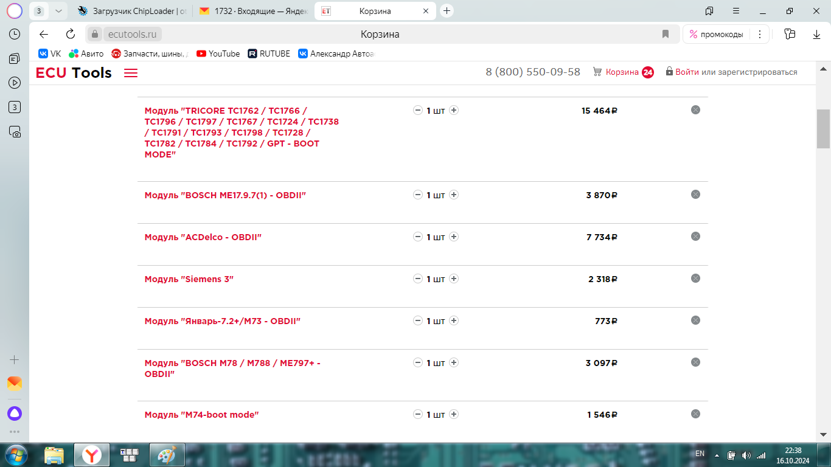Click the page vertical scrollbar thumb
This screenshot has width=831, height=467.
pos(823,128)
